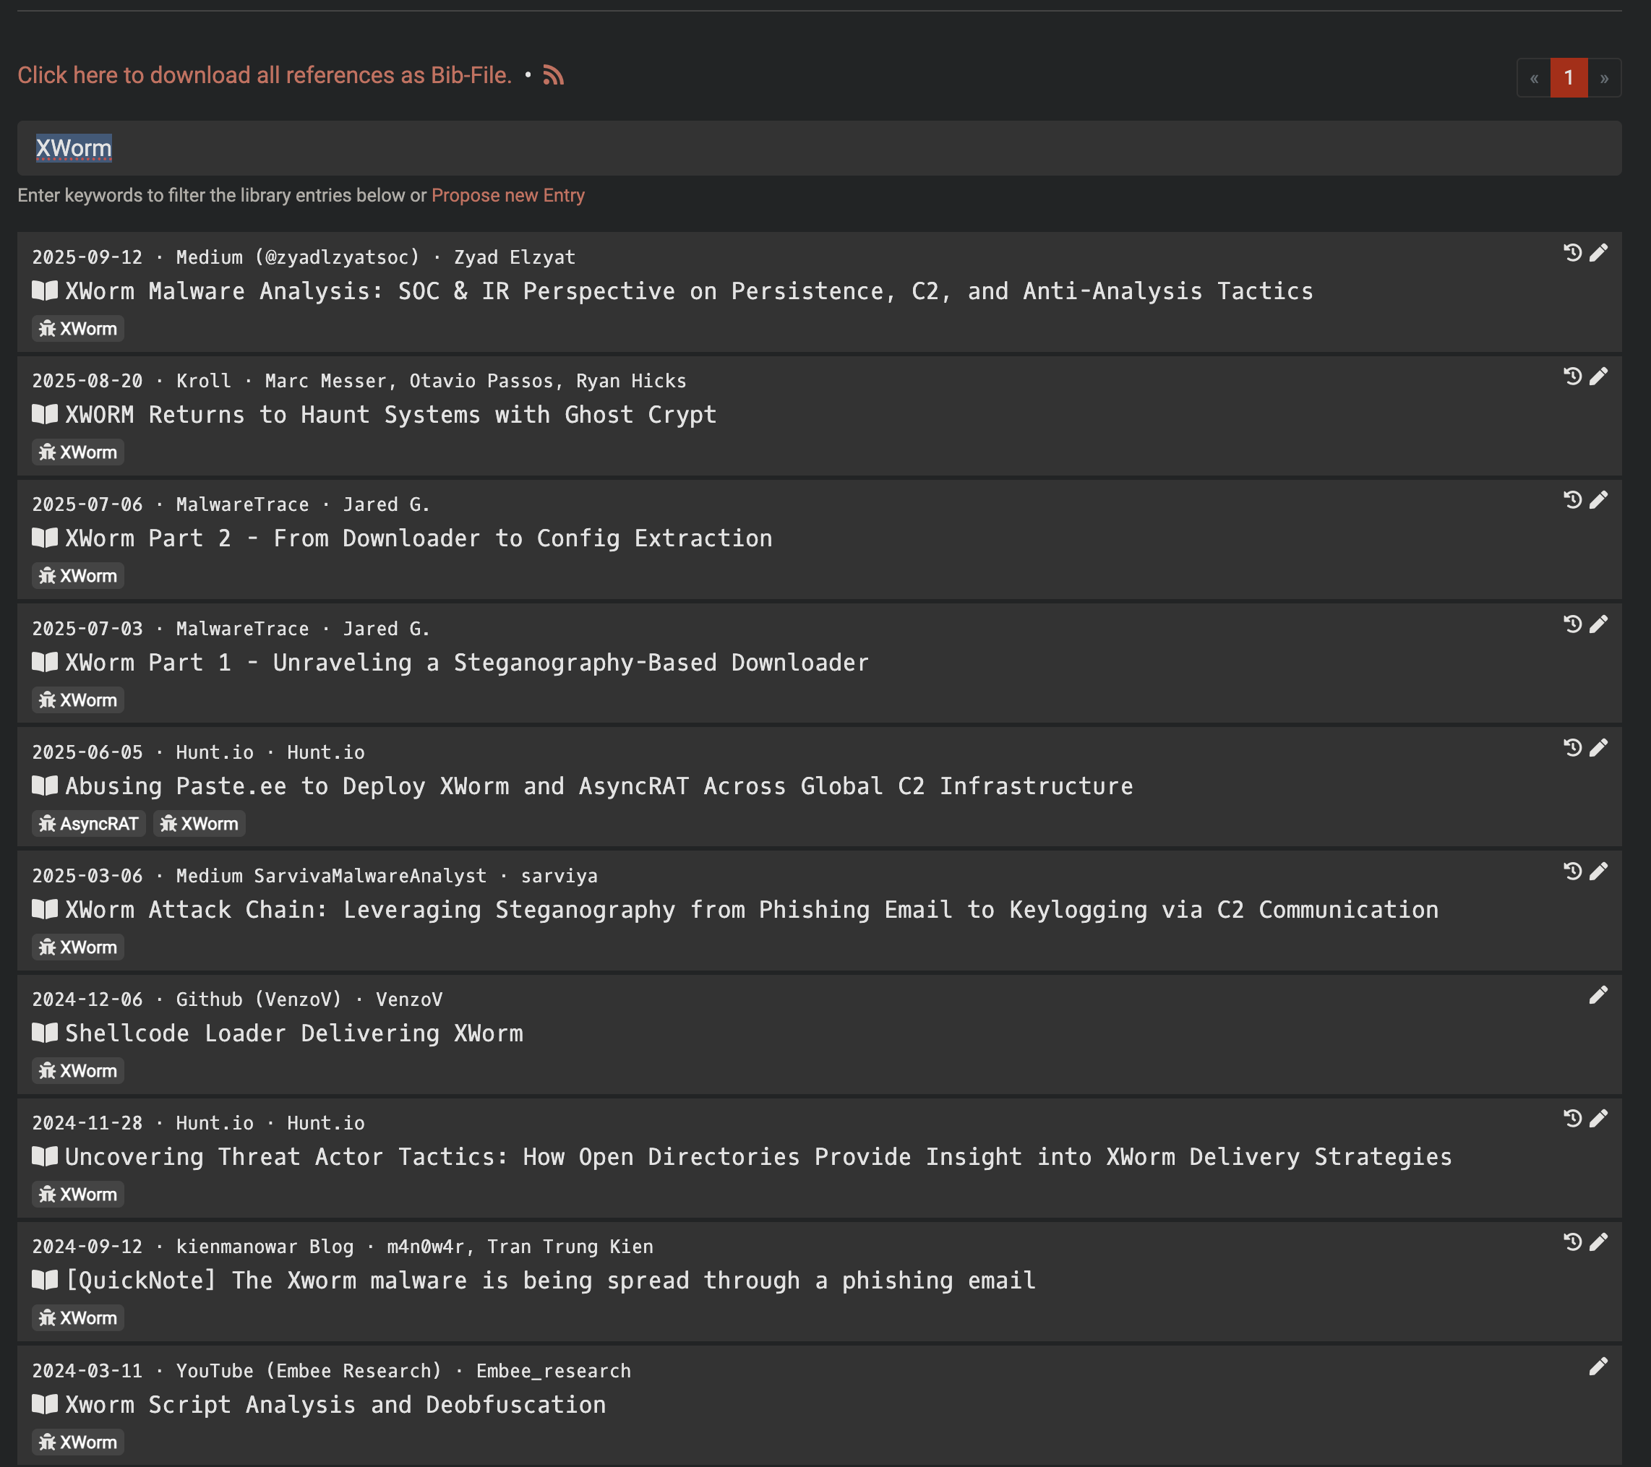Viewport: 1651px width, 1467px height.
Task: Go to next page arrow
Action: (x=1604, y=78)
